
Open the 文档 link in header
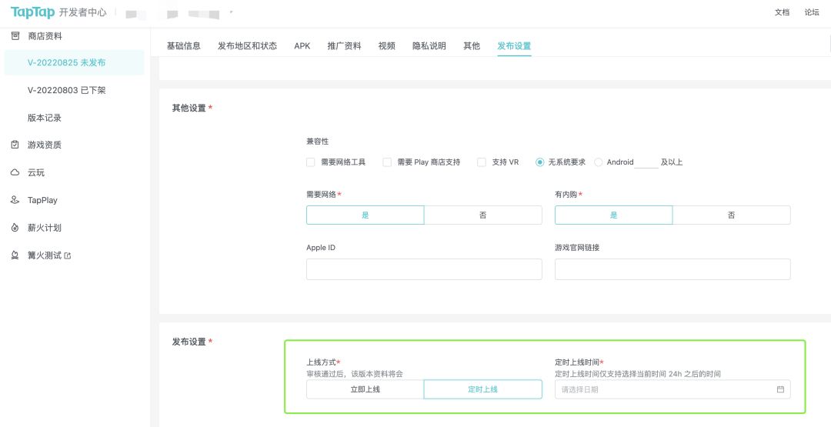point(782,12)
